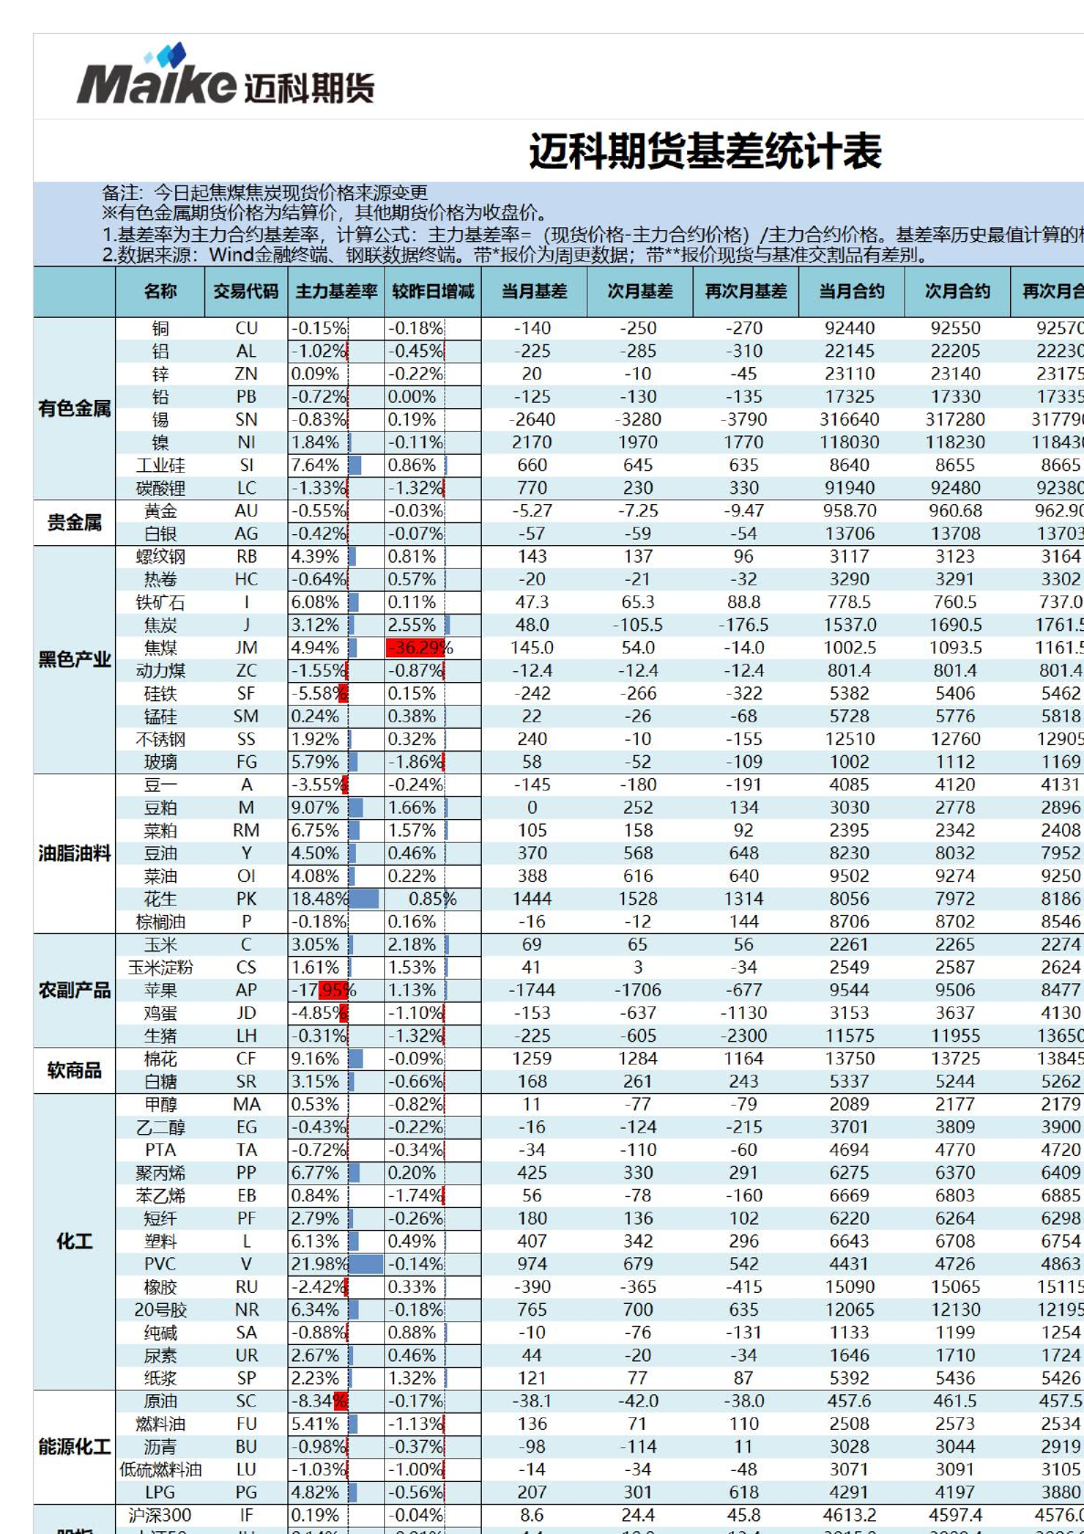
Task: Select the 铜 name cell
Action: [x=161, y=329]
